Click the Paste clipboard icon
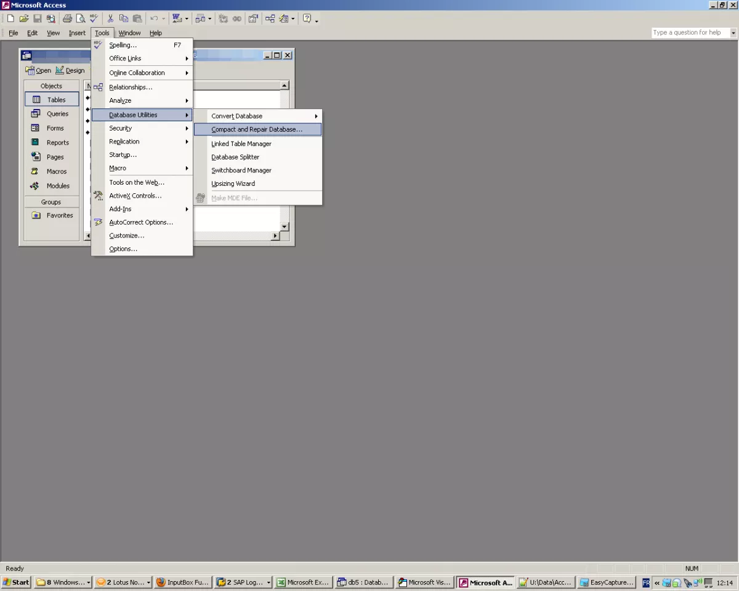The image size is (739, 591). [x=137, y=18]
